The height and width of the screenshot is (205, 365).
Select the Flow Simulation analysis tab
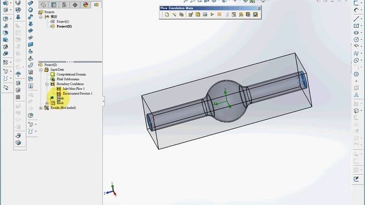click(96, 5)
